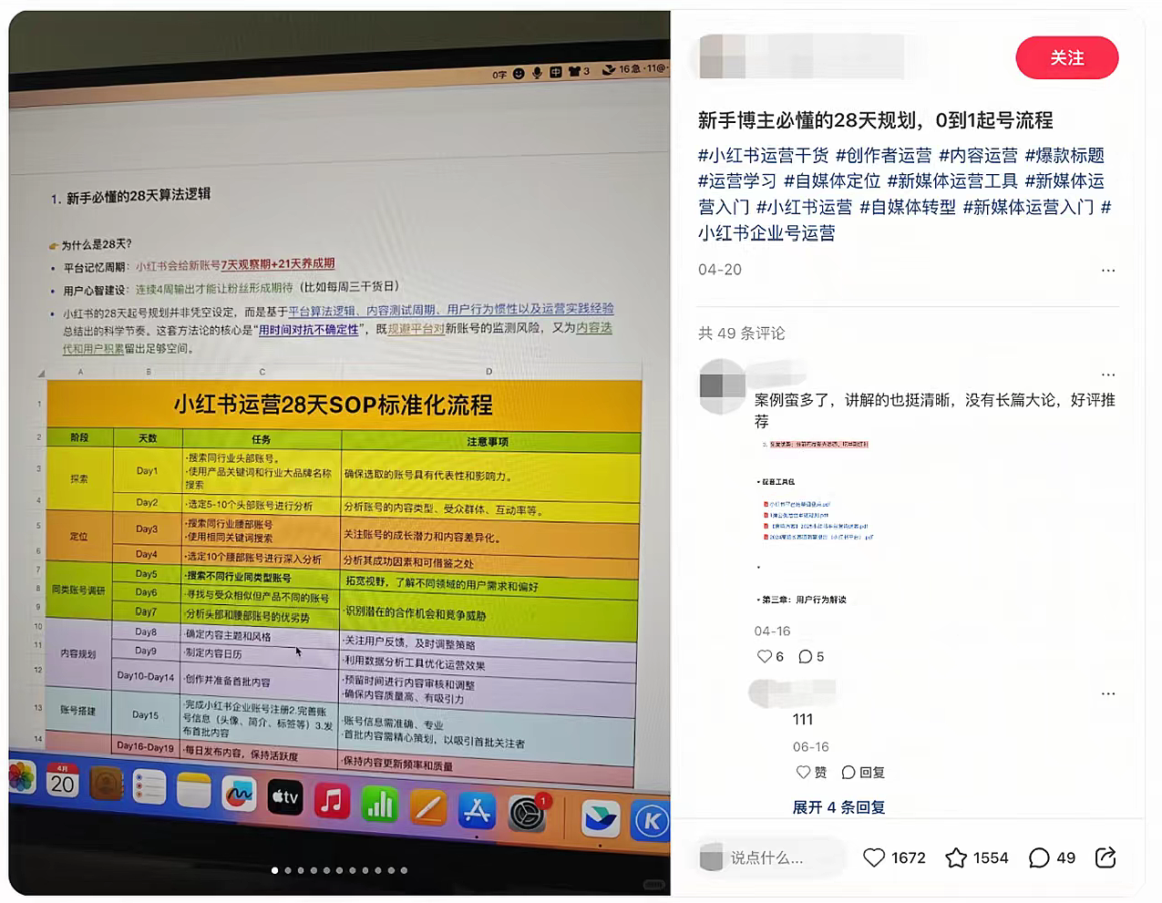This screenshot has height=903, width=1162.
Task: Open hashtag #内容运营
Action: [978, 156]
